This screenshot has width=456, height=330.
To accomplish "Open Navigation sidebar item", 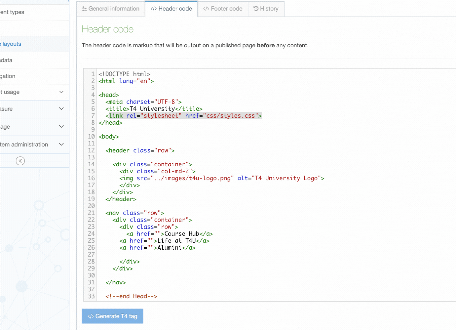I will pyautogui.click(x=8, y=76).
